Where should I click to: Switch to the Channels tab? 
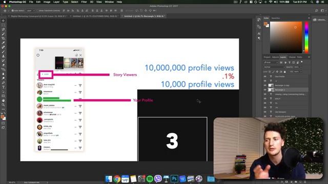pyautogui.click(x=292, y=57)
